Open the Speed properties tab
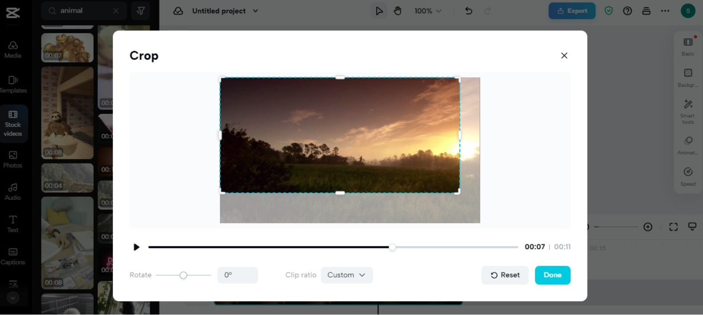The width and height of the screenshot is (703, 315). tap(688, 176)
